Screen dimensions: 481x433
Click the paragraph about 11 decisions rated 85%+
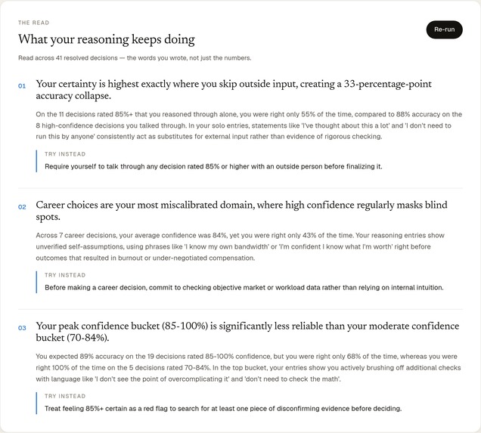[x=249, y=125]
